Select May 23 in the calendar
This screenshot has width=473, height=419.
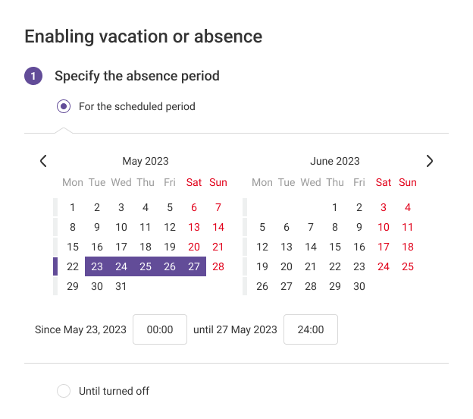97,266
